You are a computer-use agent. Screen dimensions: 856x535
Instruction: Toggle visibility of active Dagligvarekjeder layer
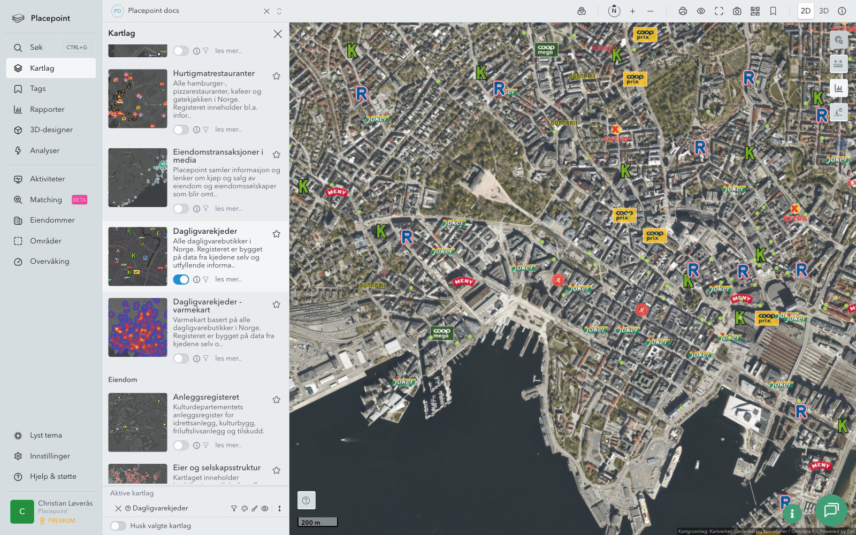click(265, 509)
